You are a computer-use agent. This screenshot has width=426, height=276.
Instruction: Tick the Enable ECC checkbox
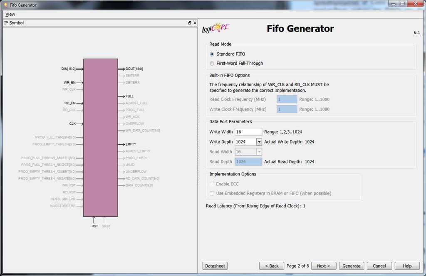(212, 184)
